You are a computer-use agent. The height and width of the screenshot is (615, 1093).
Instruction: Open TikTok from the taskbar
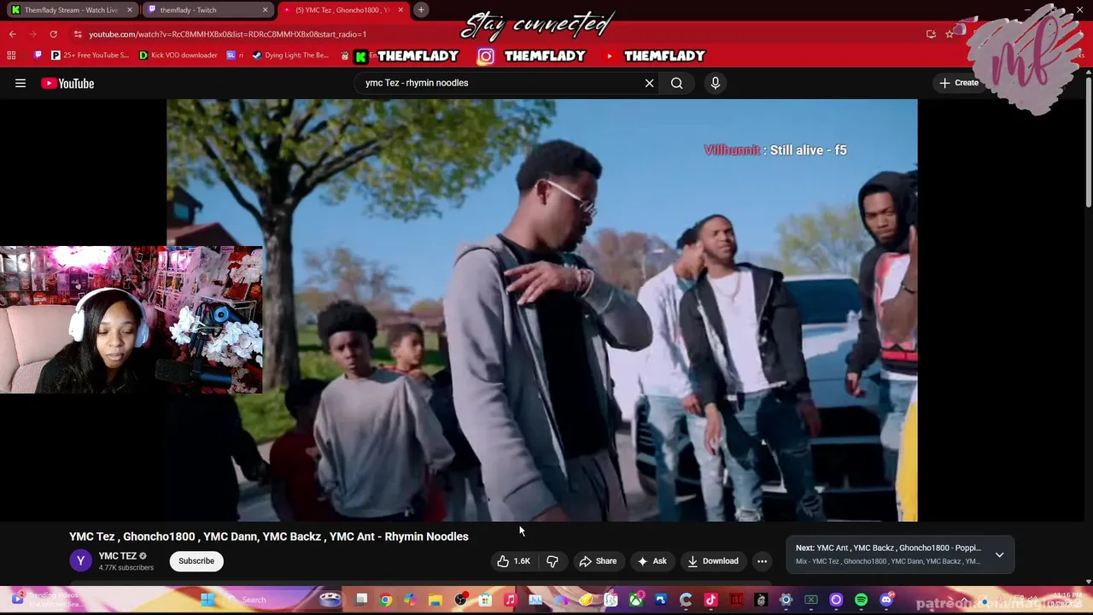point(710,600)
